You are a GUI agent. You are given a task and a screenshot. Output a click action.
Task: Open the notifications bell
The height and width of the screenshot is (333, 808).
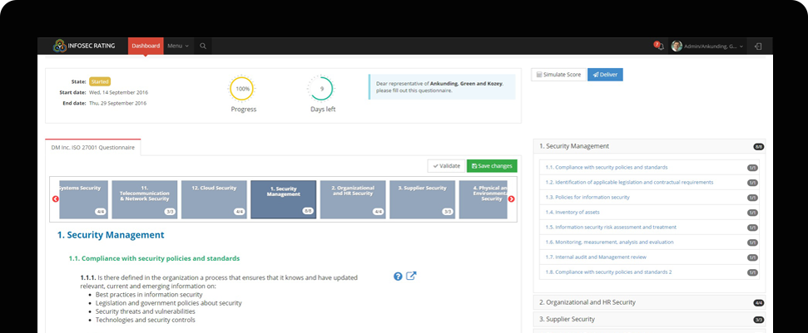(659, 46)
